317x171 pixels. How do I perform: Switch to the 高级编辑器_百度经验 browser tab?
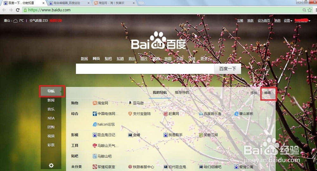click(x=69, y=3)
